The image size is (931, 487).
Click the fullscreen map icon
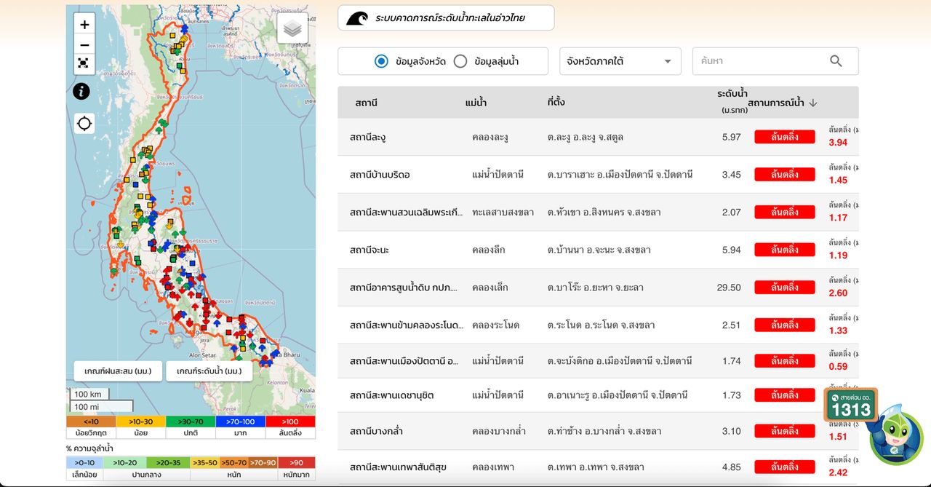(x=84, y=64)
